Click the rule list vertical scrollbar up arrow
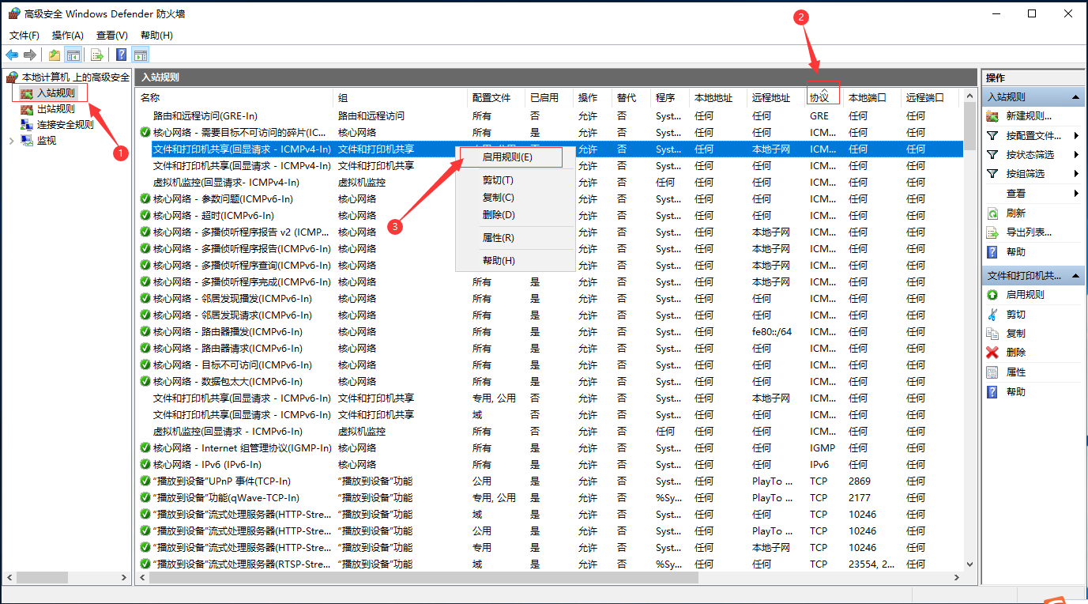The height and width of the screenshot is (604, 1088). 971,96
